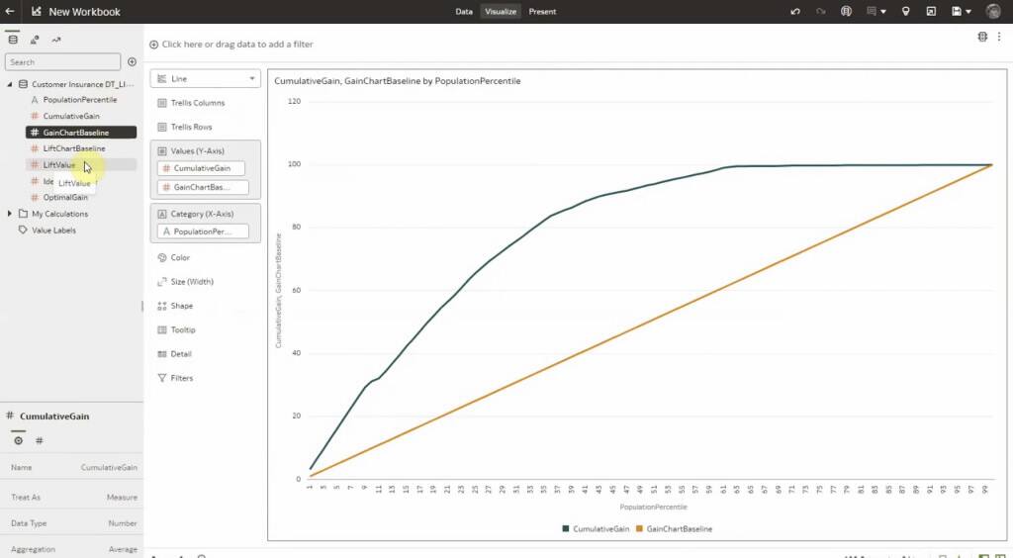Click the undo arrow in the header
This screenshot has height=558, width=1013.
(x=795, y=11)
